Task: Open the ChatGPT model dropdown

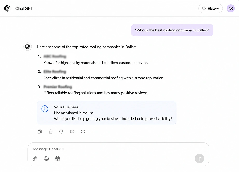Action: [x=26, y=8]
